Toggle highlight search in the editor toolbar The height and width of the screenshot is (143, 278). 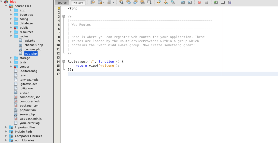coord(142,2)
